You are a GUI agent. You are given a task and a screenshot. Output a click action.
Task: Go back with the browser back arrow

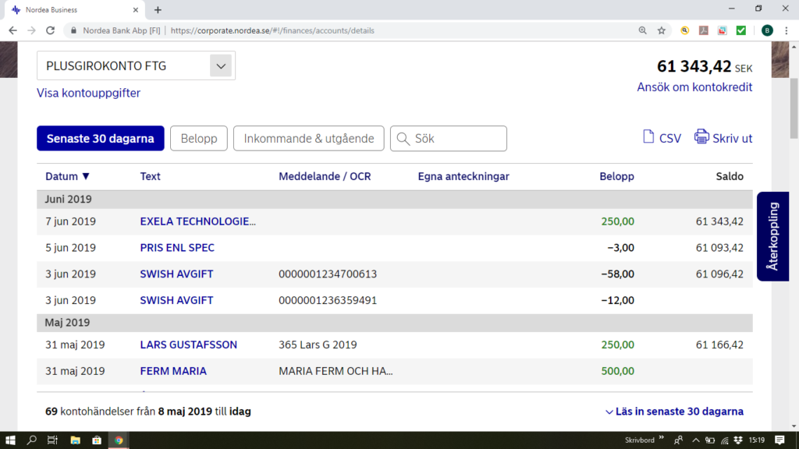[12, 30]
